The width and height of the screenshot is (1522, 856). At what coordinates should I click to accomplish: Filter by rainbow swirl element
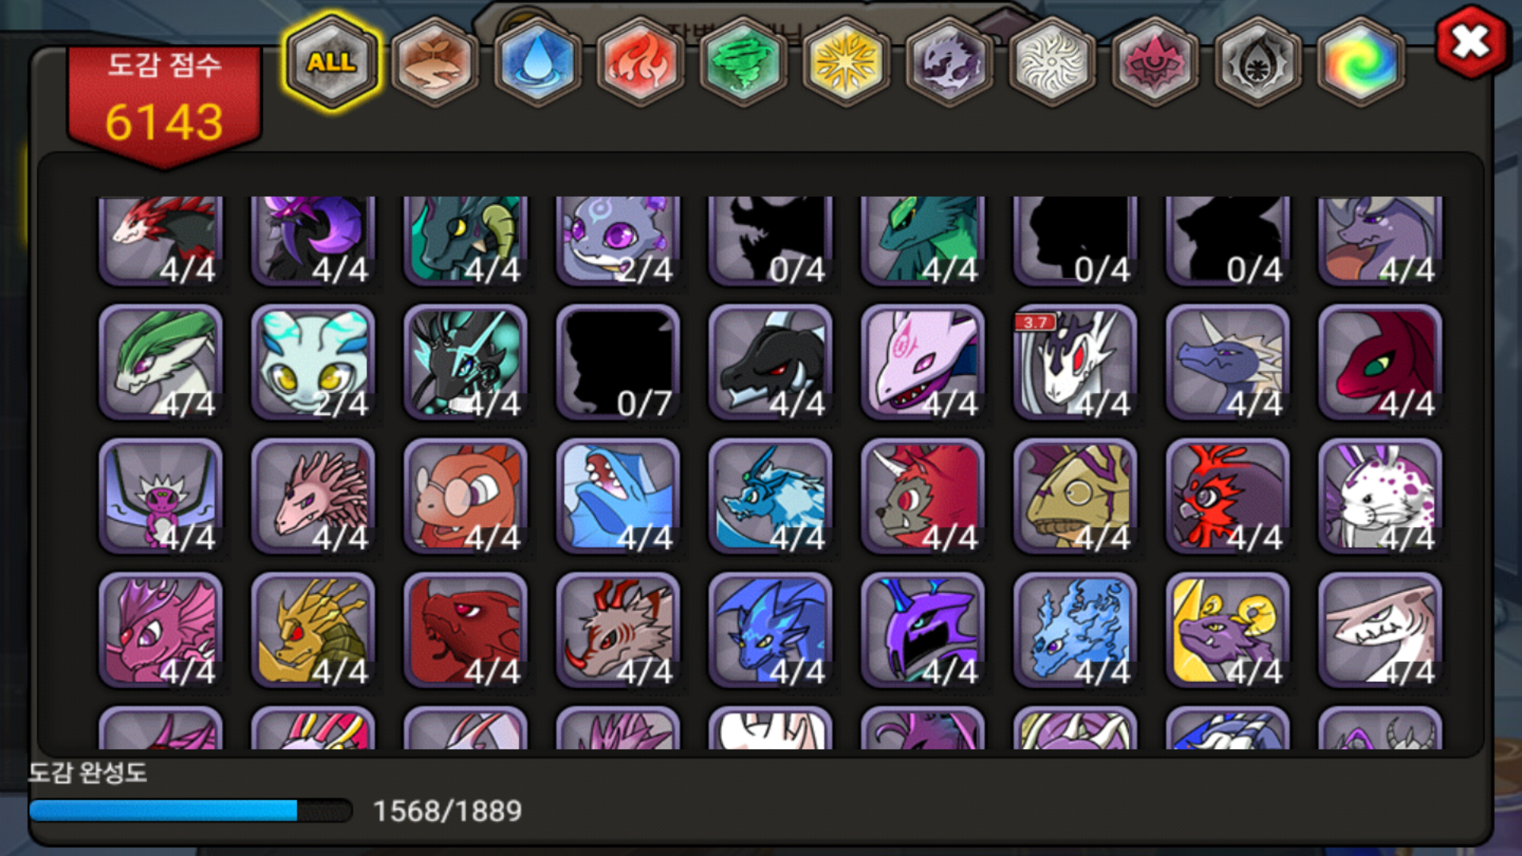tap(1360, 62)
